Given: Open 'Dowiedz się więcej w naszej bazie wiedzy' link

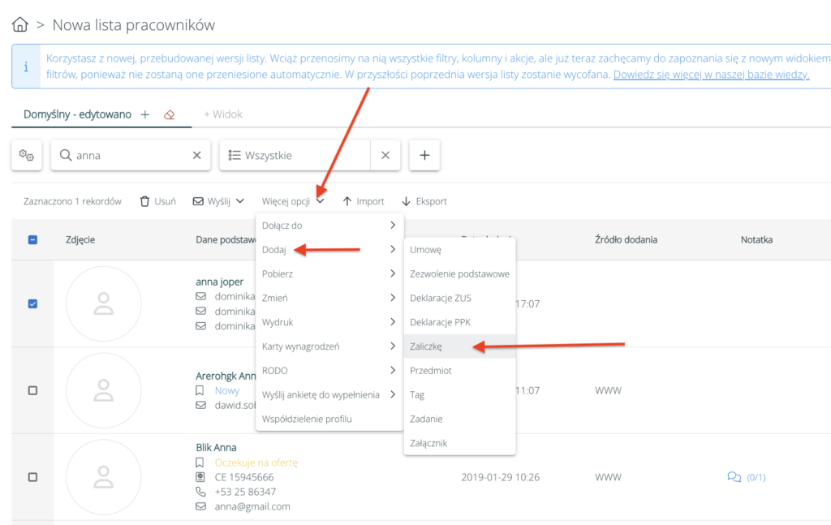Looking at the screenshot, I should 711,74.
